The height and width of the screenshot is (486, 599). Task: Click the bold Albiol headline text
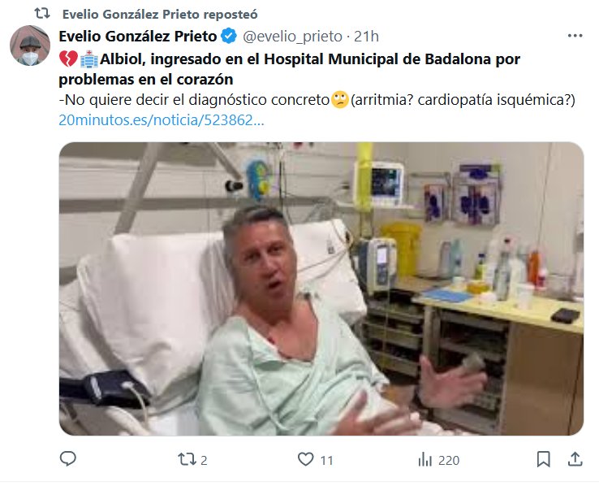pyautogui.click(x=289, y=69)
